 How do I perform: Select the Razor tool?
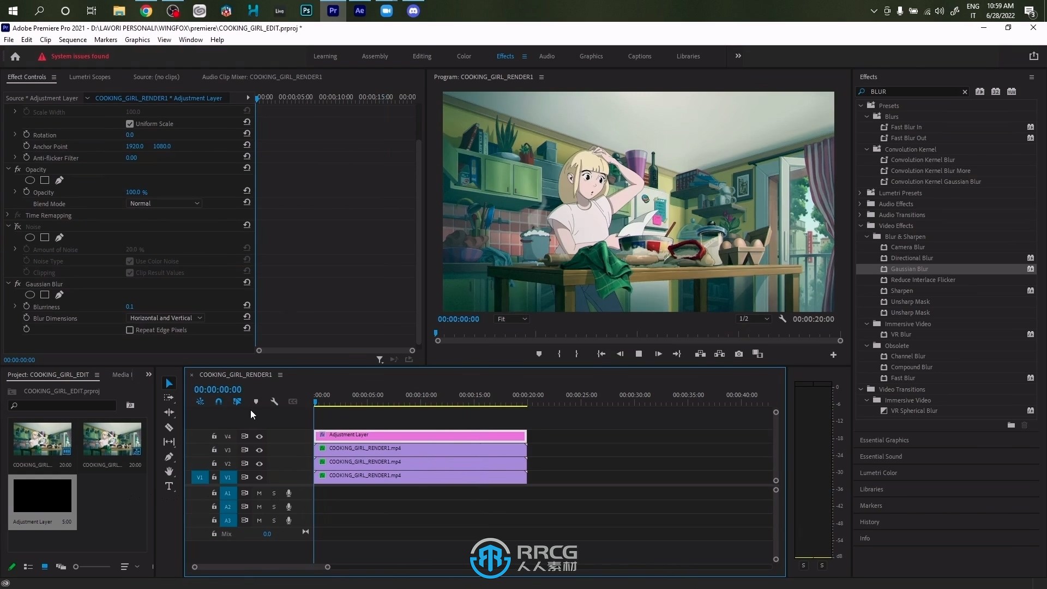(x=169, y=427)
